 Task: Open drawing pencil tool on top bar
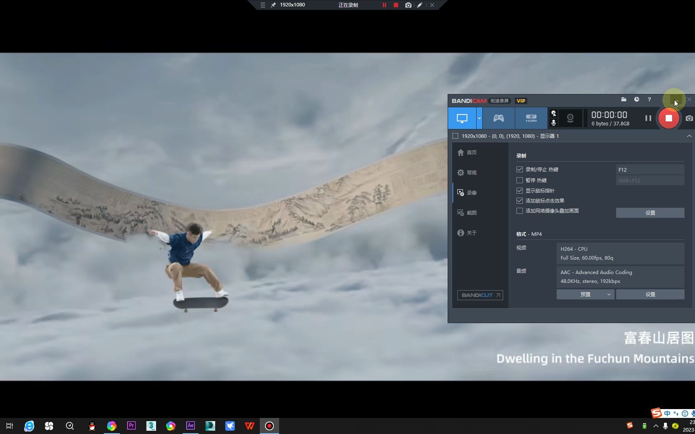(x=419, y=5)
